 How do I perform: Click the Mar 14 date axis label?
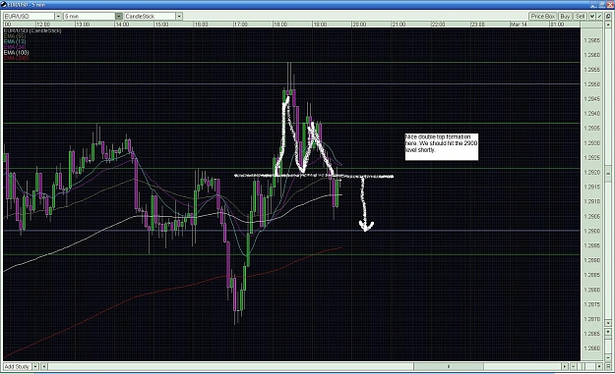[519, 25]
